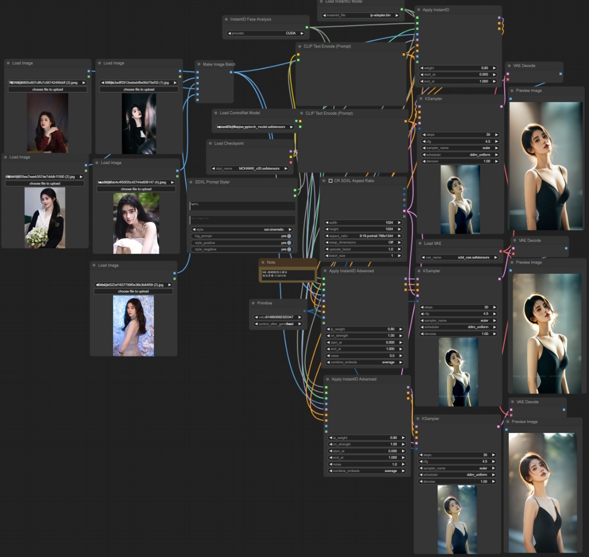Click the right arrow on the provider CUDA field

coord(302,33)
